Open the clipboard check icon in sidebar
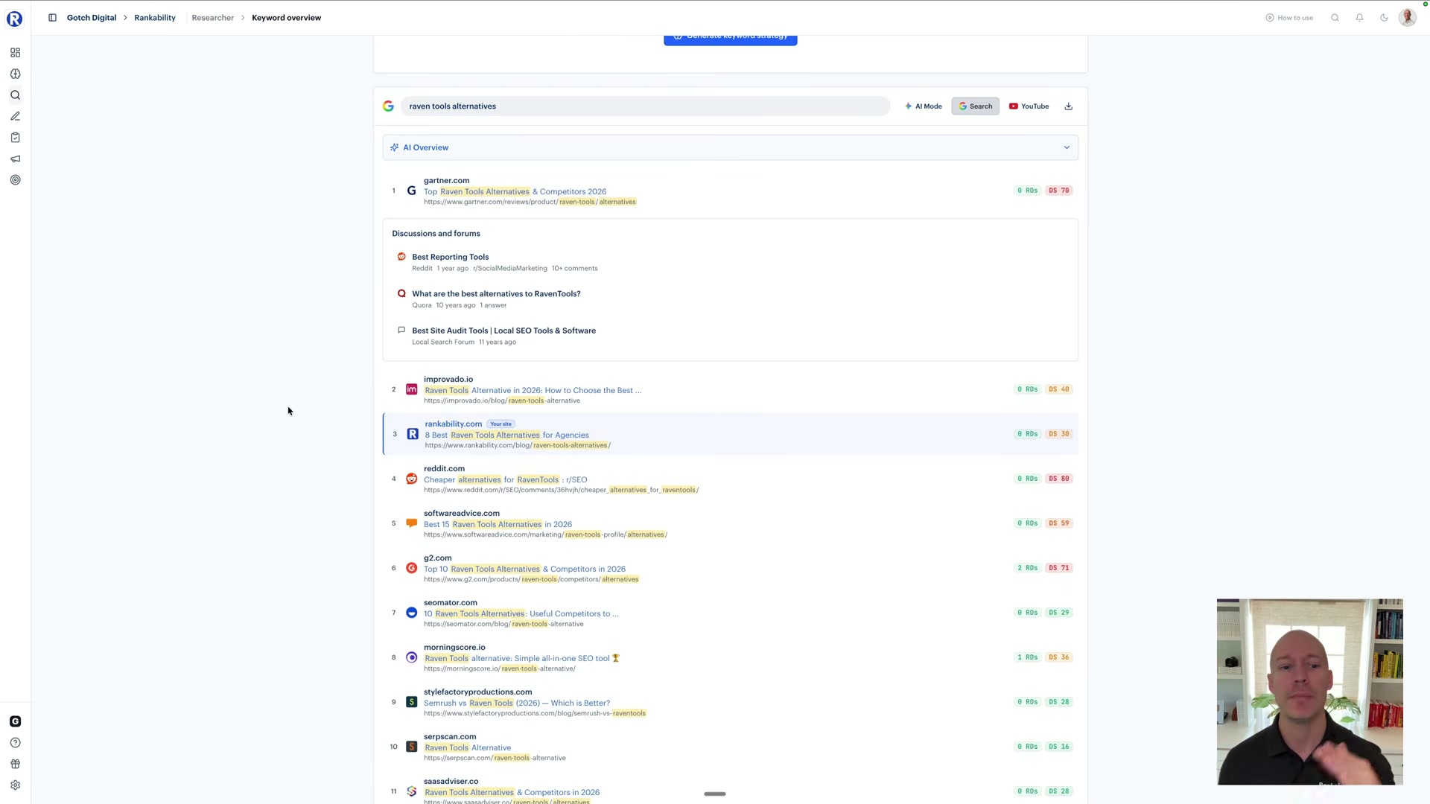The image size is (1430, 804). click(x=16, y=138)
